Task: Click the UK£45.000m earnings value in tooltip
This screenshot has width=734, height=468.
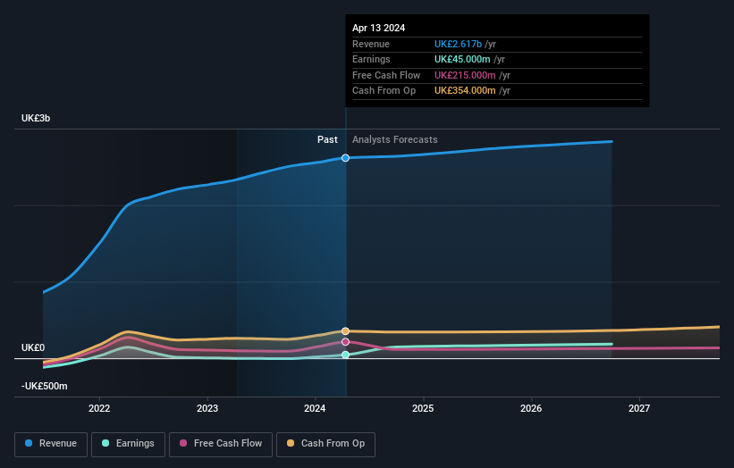Action: (x=462, y=59)
